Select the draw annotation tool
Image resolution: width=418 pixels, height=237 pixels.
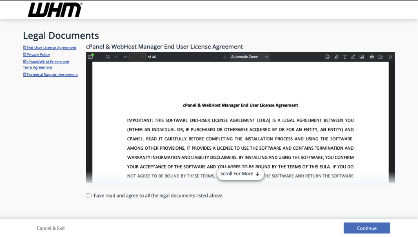click(x=353, y=57)
